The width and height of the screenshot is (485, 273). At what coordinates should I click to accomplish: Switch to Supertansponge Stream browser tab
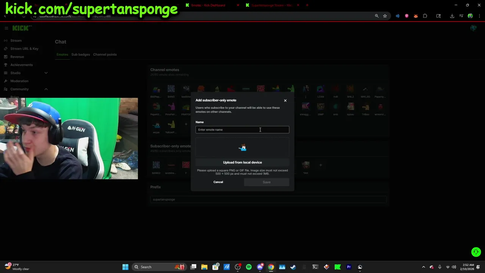pyautogui.click(x=272, y=5)
